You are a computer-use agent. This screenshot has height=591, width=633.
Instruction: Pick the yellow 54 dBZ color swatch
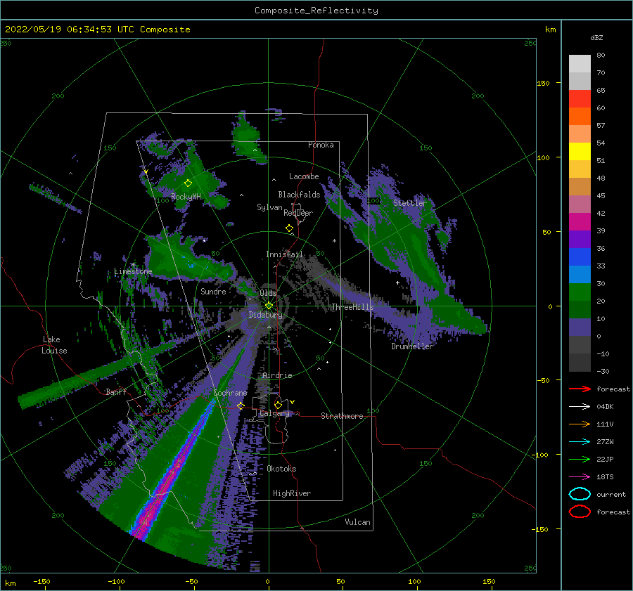point(580,151)
